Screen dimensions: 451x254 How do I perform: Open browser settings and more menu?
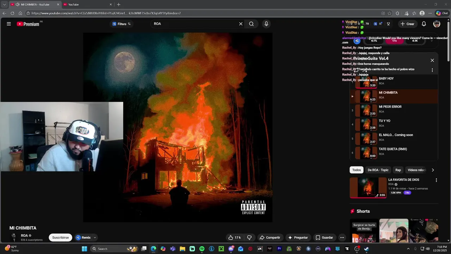tap(430, 13)
